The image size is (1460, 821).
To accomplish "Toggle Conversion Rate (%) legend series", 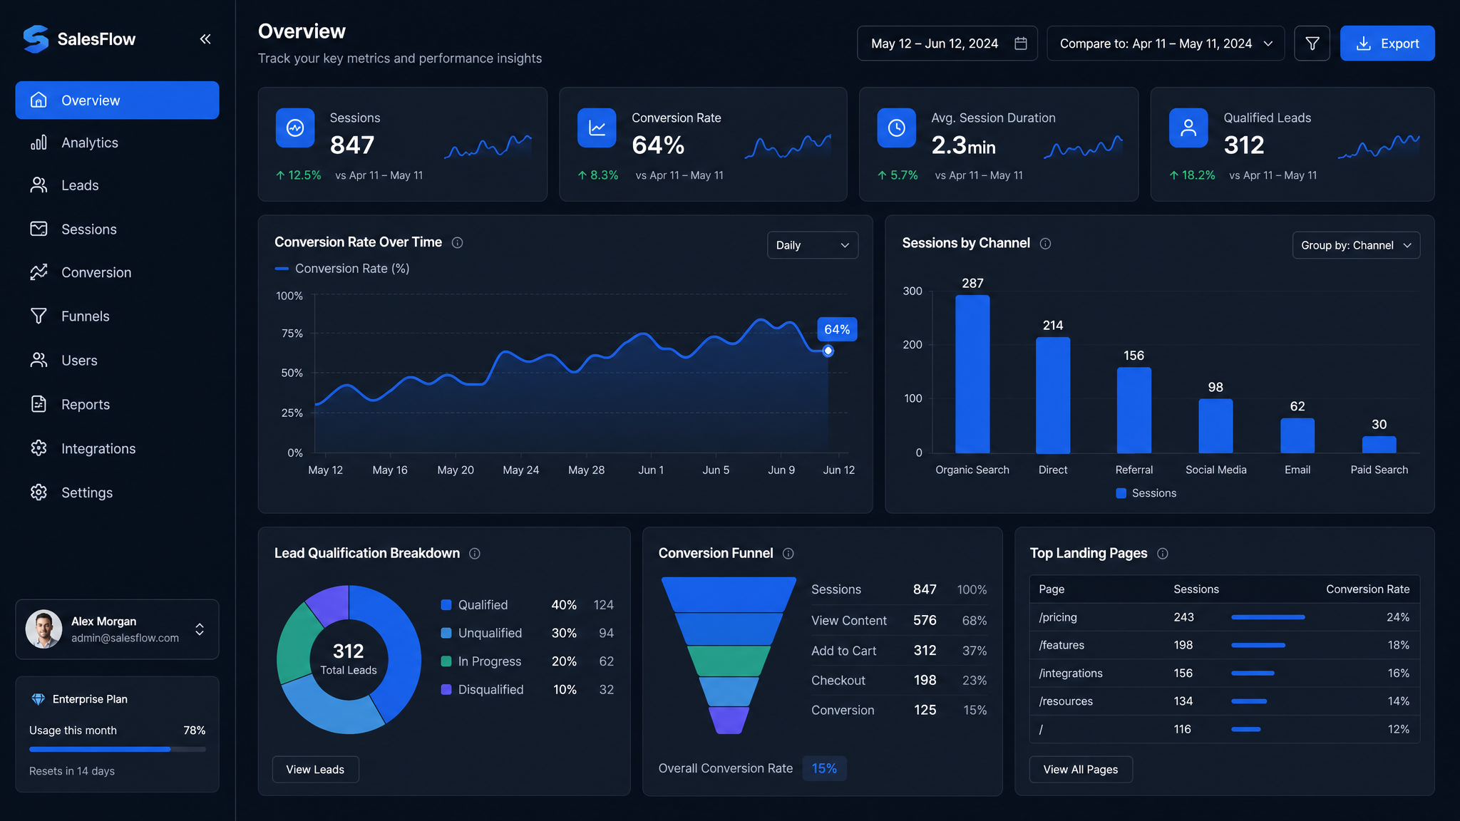I will pyautogui.click(x=342, y=269).
